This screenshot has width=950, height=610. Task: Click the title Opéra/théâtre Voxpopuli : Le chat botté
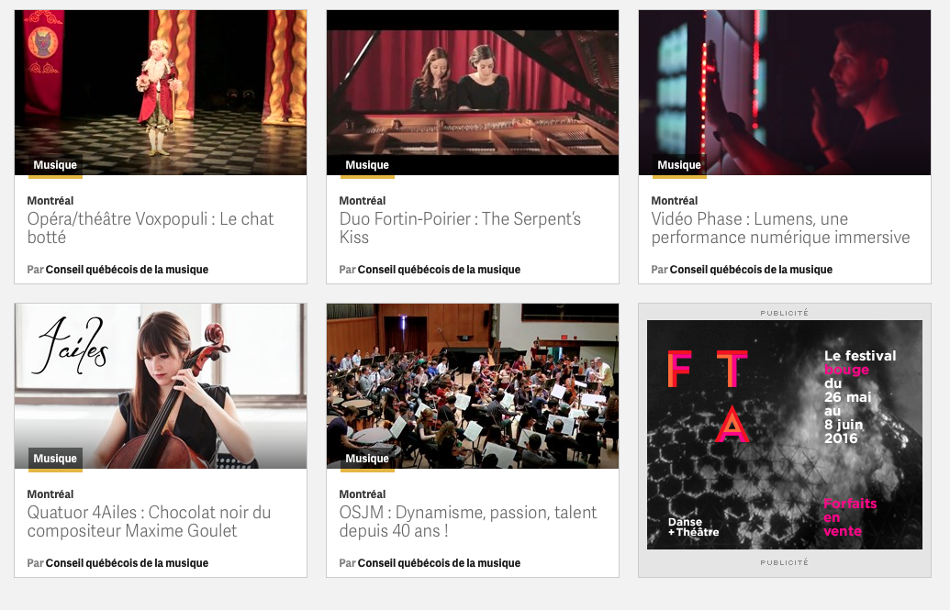pyautogui.click(x=151, y=227)
